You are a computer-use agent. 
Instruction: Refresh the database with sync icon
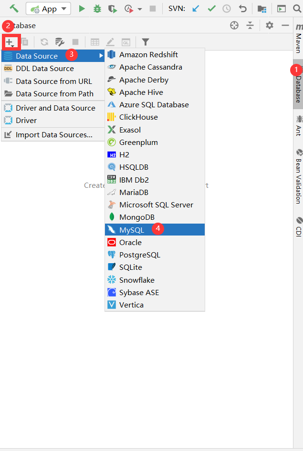click(44, 42)
